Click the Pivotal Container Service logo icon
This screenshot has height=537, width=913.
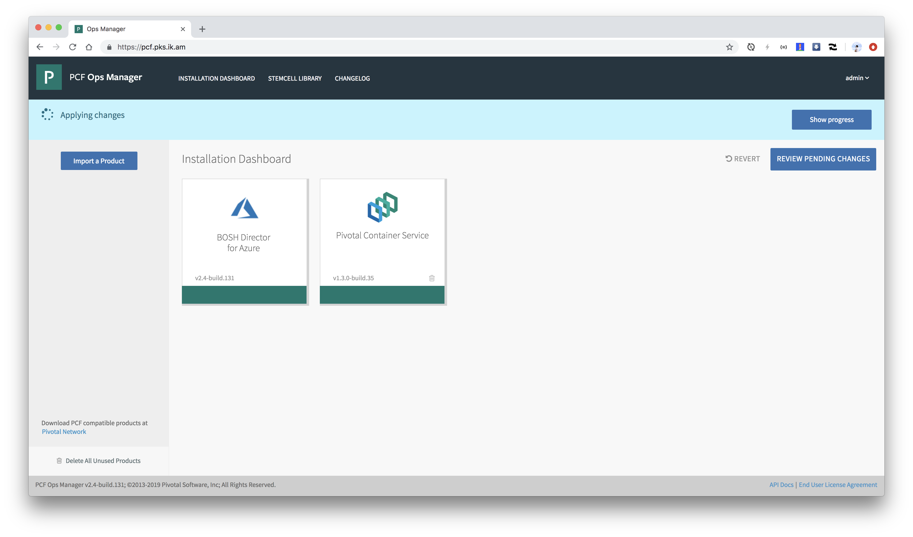pos(382,207)
